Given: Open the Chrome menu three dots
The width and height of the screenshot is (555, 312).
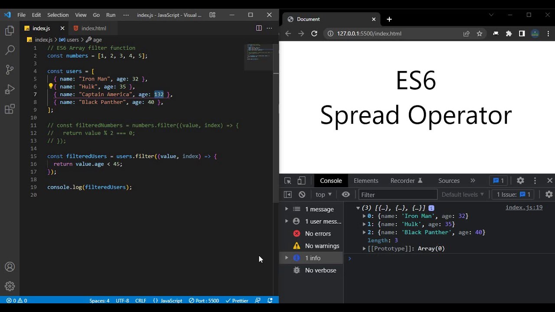Looking at the screenshot, I should (548, 33).
